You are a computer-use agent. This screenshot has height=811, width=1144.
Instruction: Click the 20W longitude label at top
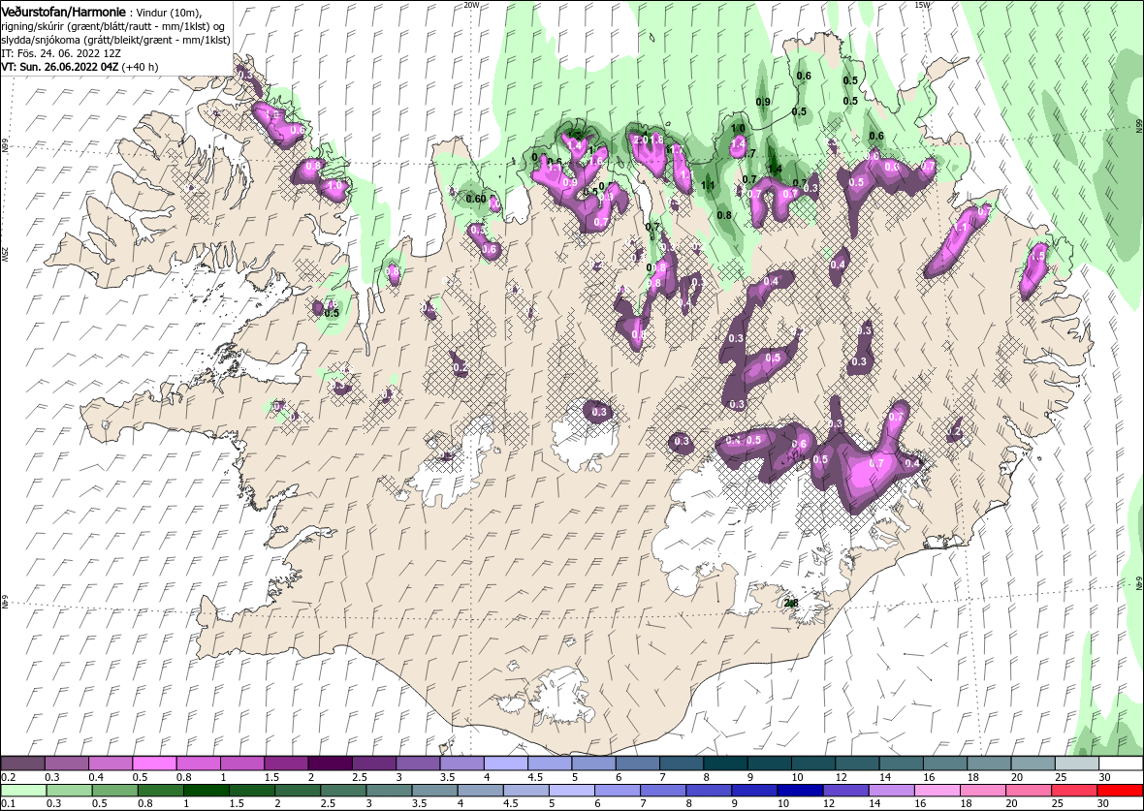click(x=471, y=5)
